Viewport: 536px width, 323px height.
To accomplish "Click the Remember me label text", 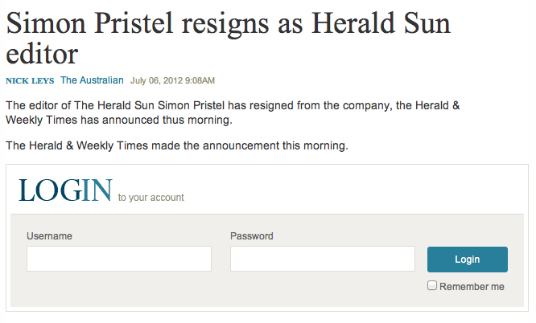I will click(472, 286).
